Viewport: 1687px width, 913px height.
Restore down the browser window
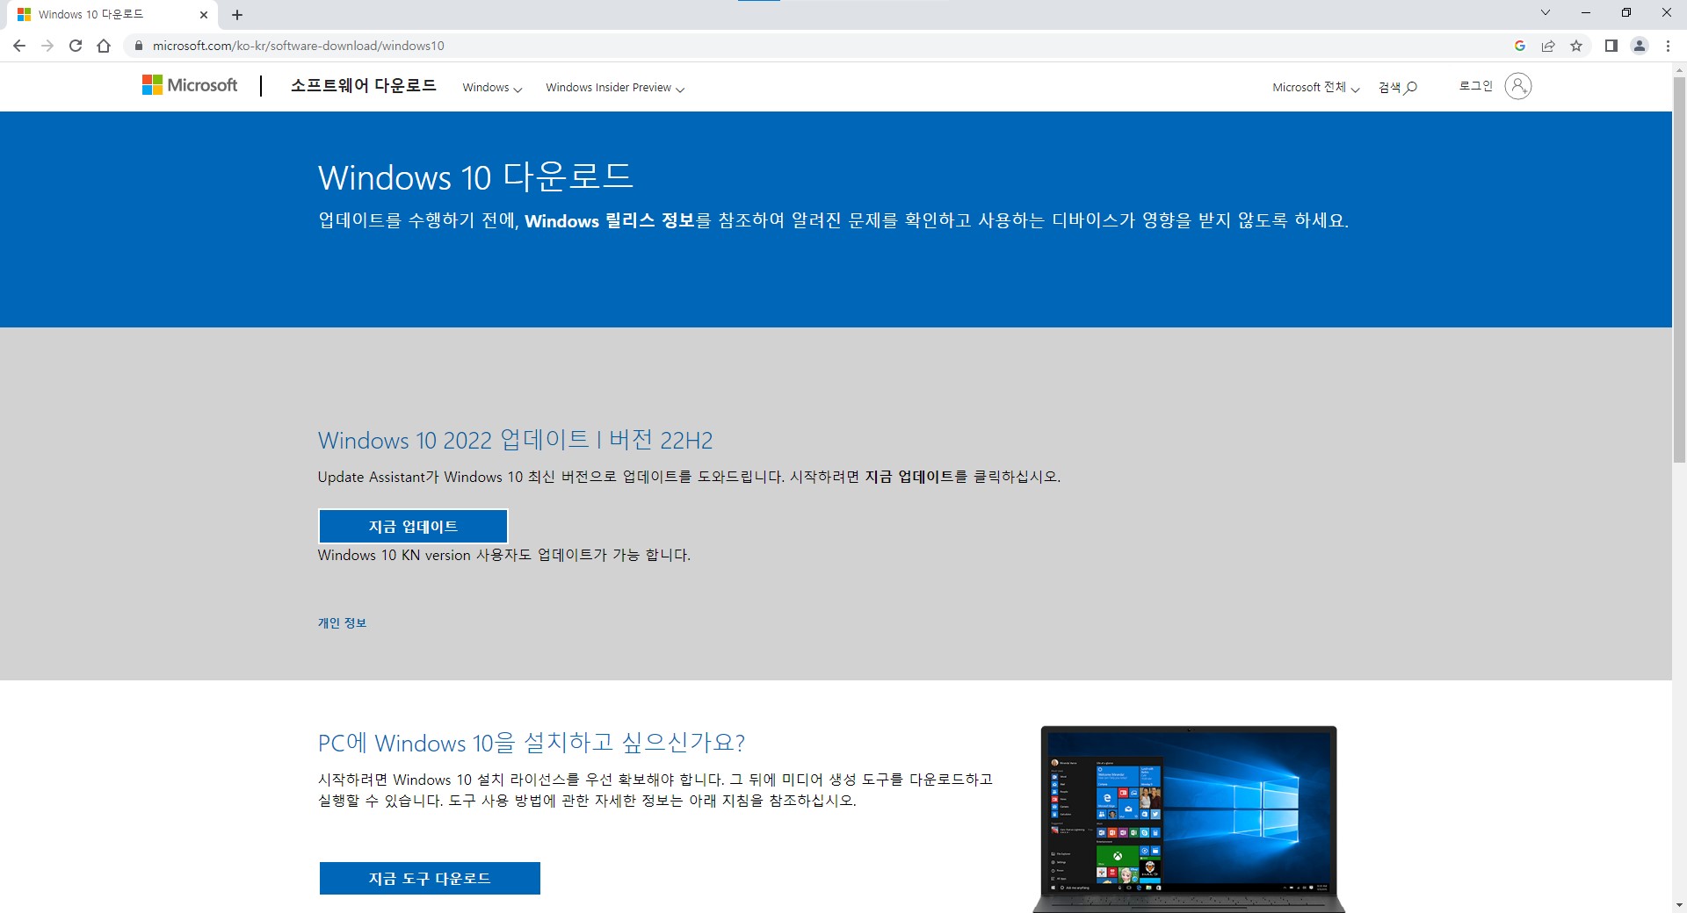point(1626,12)
